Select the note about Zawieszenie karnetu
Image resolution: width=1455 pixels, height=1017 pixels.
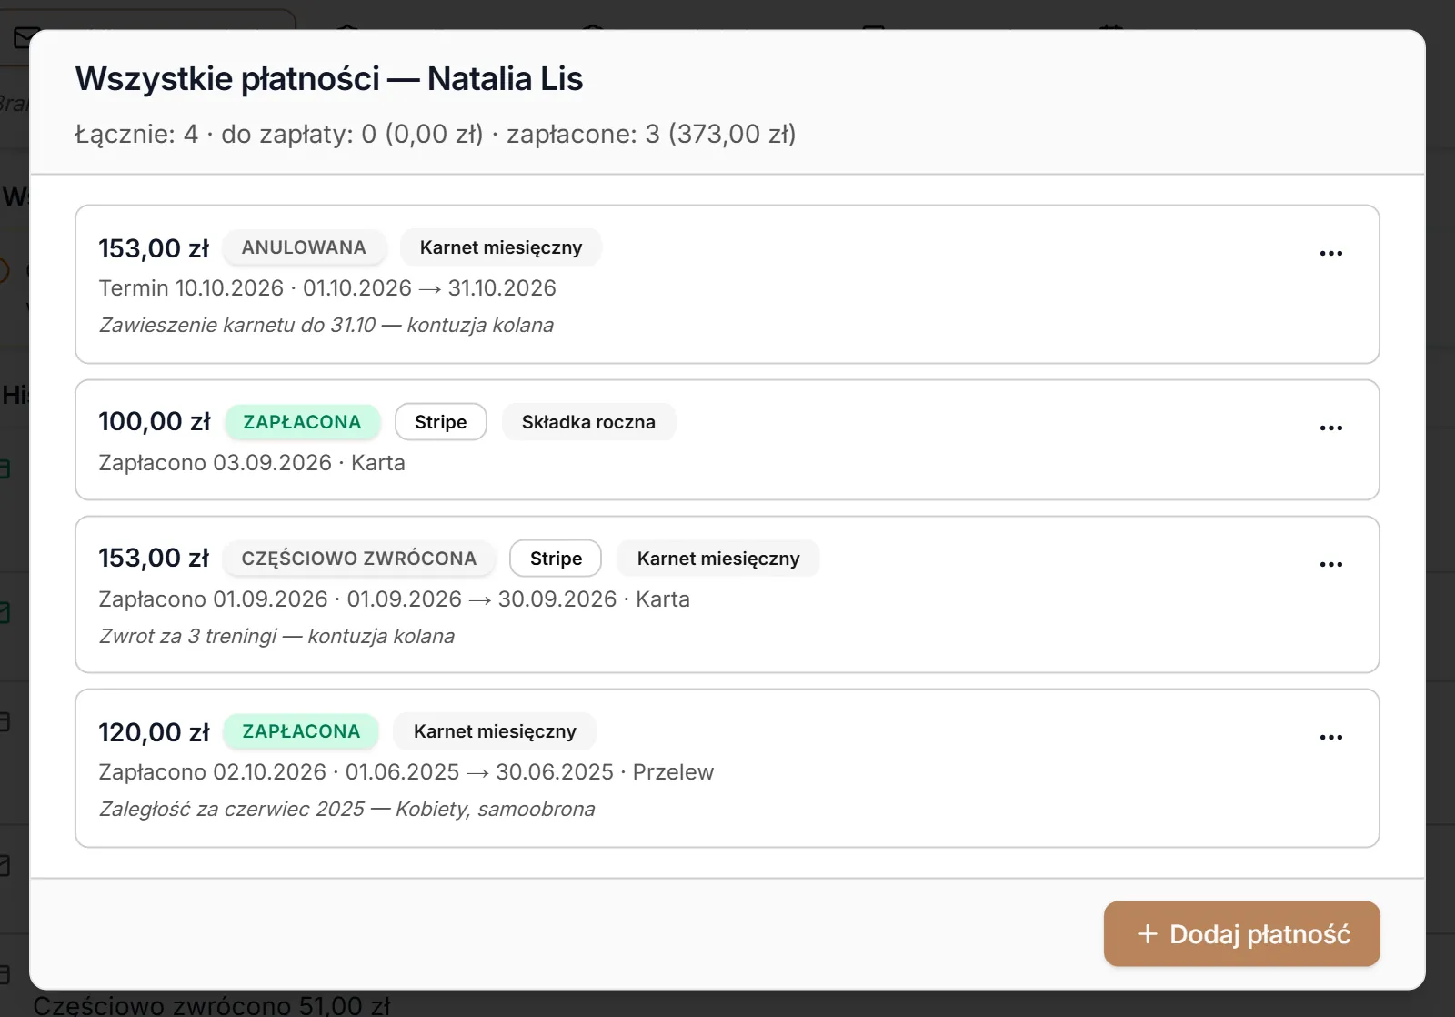[x=326, y=325]
